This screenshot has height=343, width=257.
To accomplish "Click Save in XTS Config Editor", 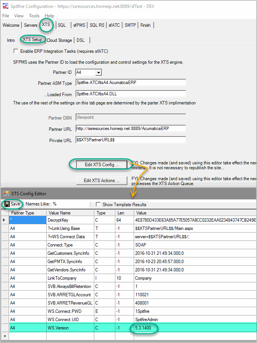I will (13, 204).
